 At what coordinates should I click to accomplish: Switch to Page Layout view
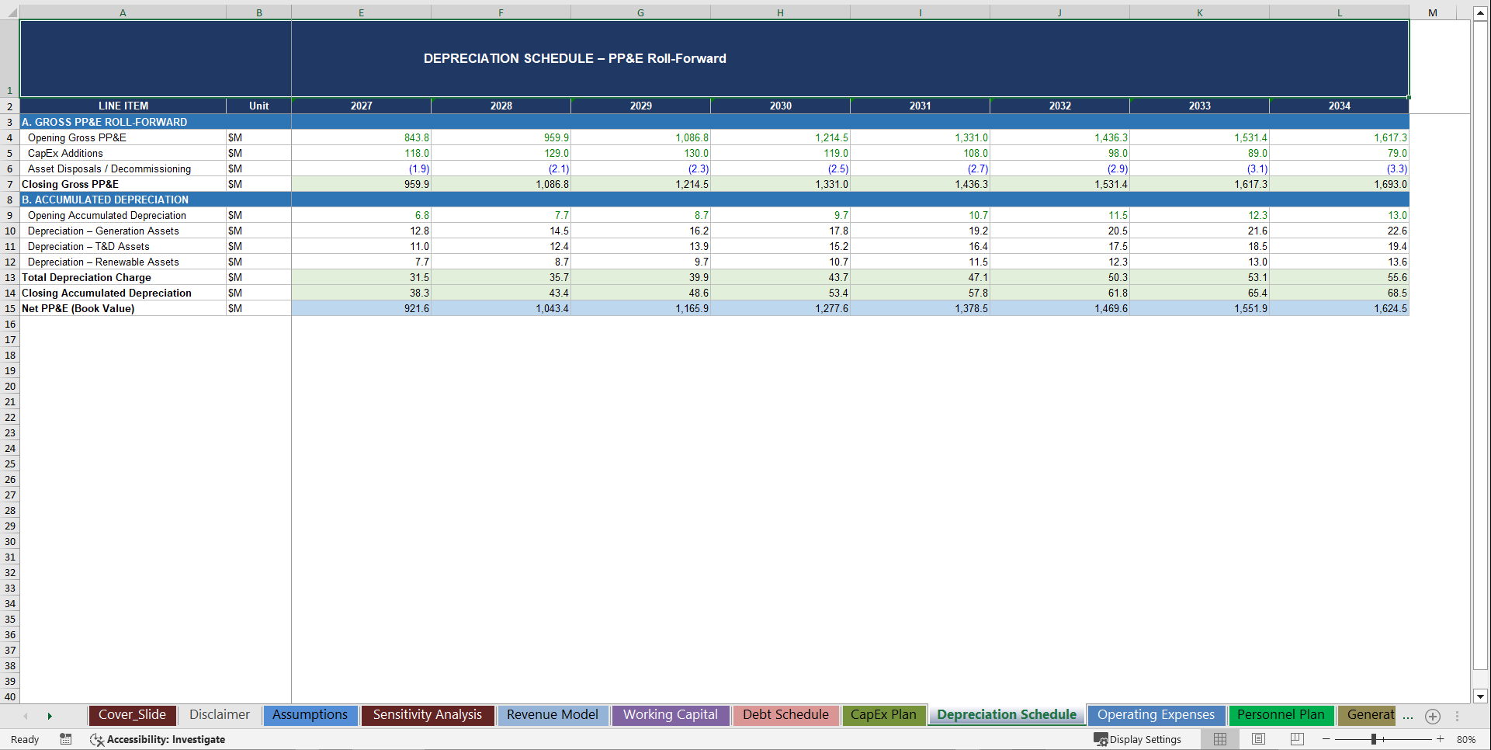tap(1258, 739)
